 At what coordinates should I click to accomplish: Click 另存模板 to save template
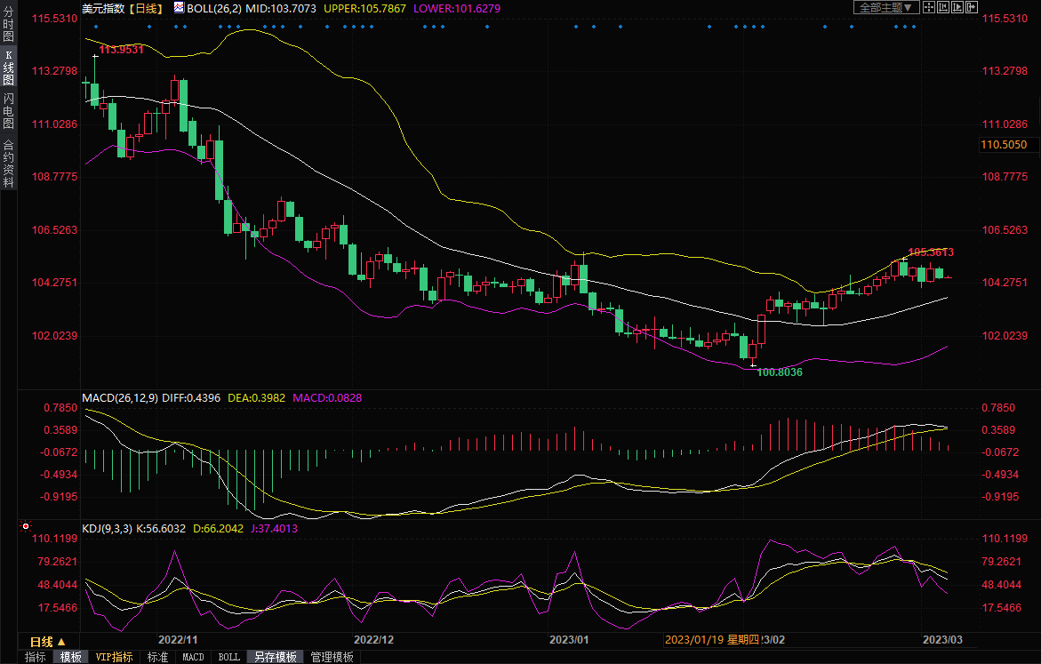(x=275, y=657)
